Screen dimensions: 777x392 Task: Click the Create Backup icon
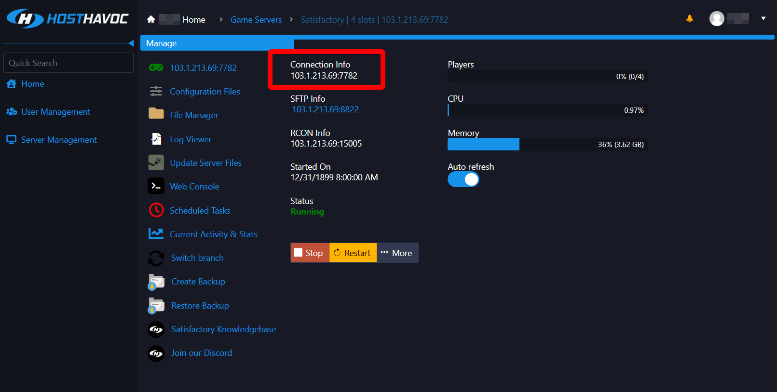click(156, 282)
